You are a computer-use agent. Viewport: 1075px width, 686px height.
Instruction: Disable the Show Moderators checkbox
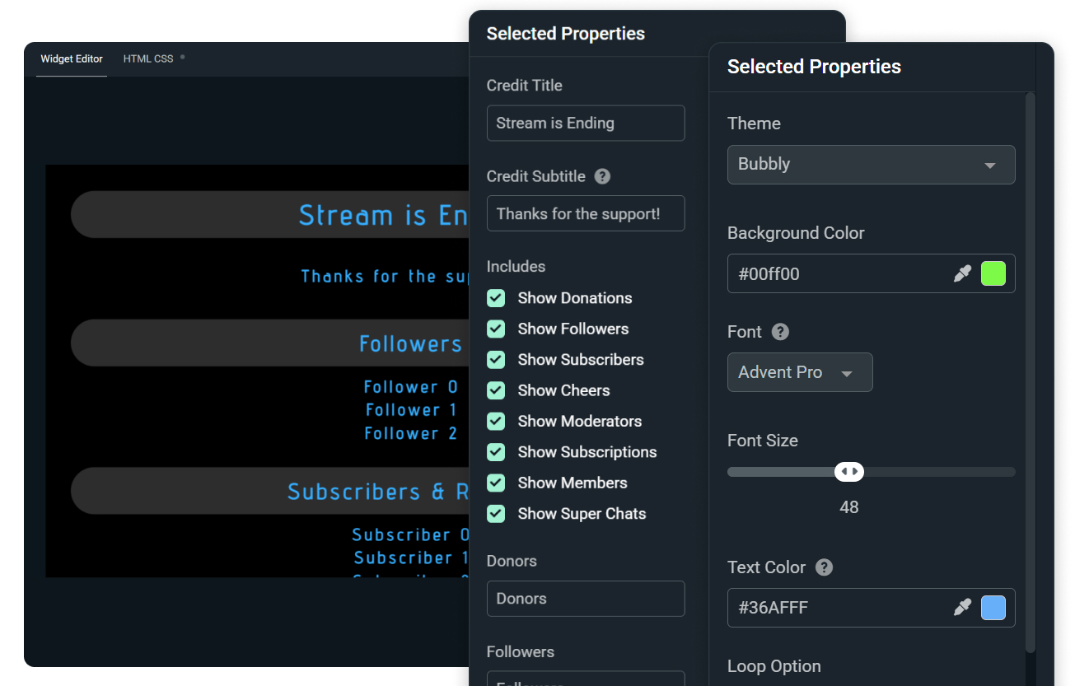pyautogui.click(x=496, y=421)
